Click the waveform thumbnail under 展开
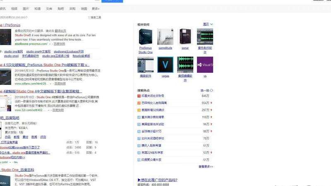 205,37
